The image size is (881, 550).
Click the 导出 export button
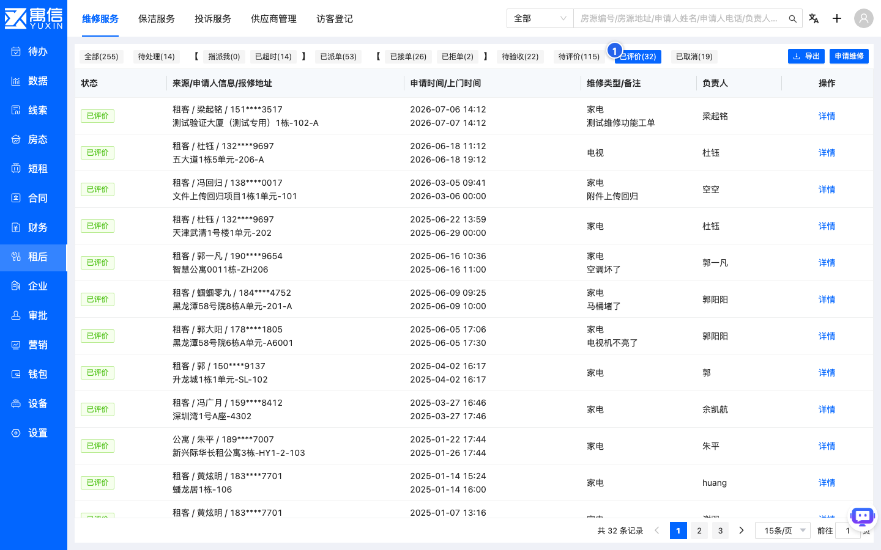pyautogui.click(x=806, y=56)
